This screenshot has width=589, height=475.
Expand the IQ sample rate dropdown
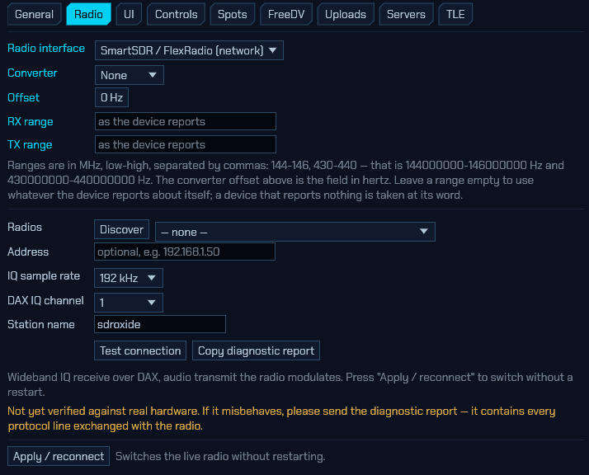(x=129, y=278)
